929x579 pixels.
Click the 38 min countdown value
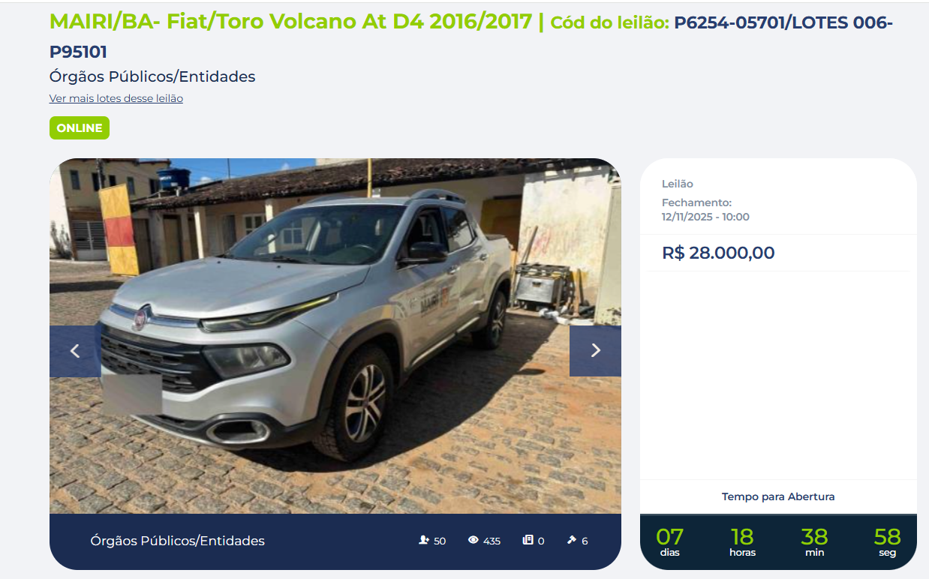click(x=814, y=537)
